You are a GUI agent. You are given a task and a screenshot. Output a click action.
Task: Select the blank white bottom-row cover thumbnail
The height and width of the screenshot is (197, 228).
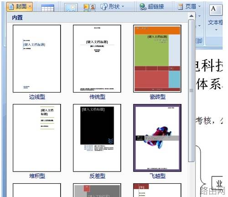tap(37, 190)
